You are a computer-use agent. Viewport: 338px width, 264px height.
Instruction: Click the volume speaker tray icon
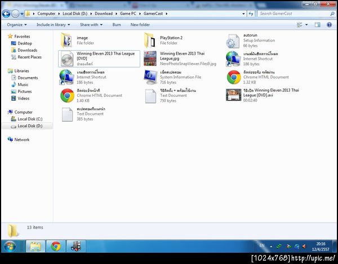[x=304, y=246]
